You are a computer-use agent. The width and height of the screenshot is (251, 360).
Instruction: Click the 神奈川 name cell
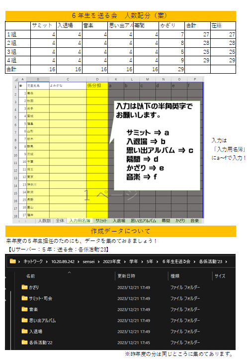(38, 185)
